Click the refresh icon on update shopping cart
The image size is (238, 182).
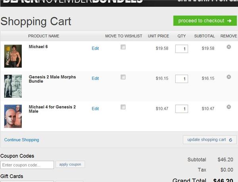click(x=230, y=140)
